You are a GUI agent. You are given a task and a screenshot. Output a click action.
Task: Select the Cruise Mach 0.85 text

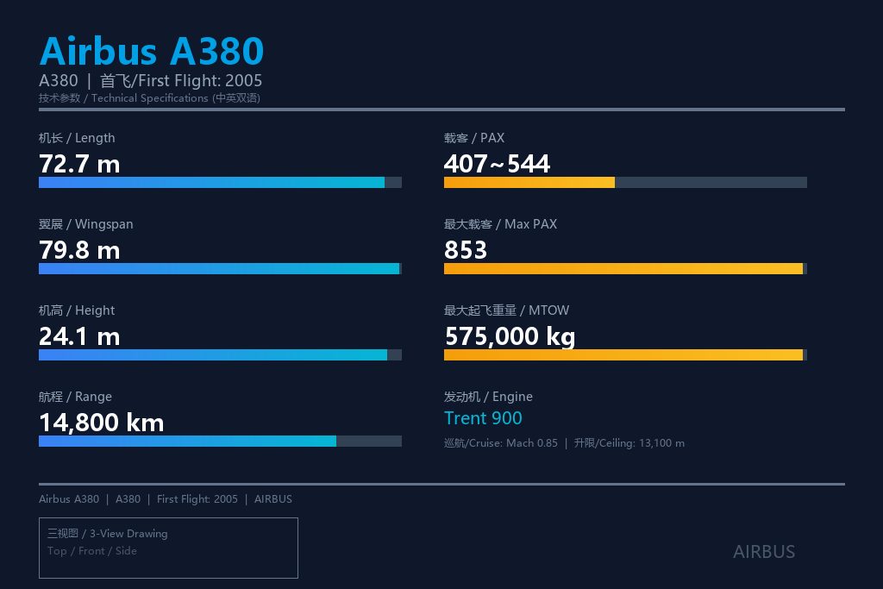point(501,443)
